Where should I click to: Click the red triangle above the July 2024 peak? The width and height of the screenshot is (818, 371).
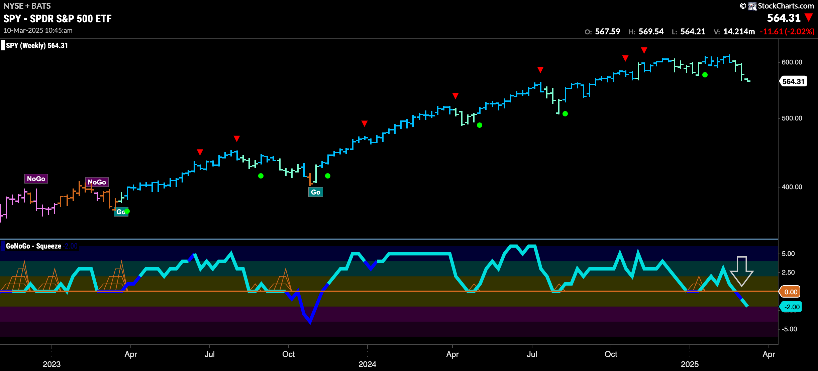(x=540, y=69)
